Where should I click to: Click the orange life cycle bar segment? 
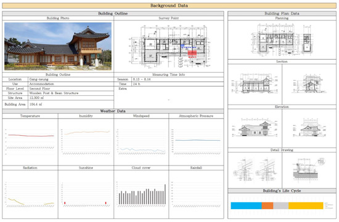(x=268, y=205)
